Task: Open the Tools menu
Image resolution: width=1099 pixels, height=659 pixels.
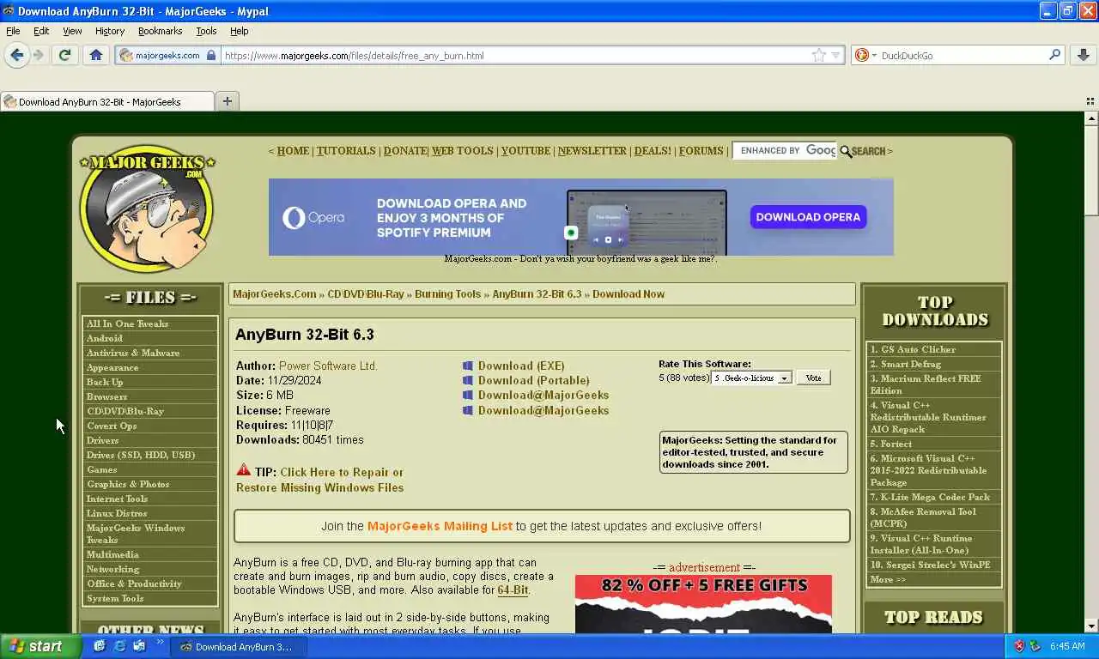Action: coord(206,31)
